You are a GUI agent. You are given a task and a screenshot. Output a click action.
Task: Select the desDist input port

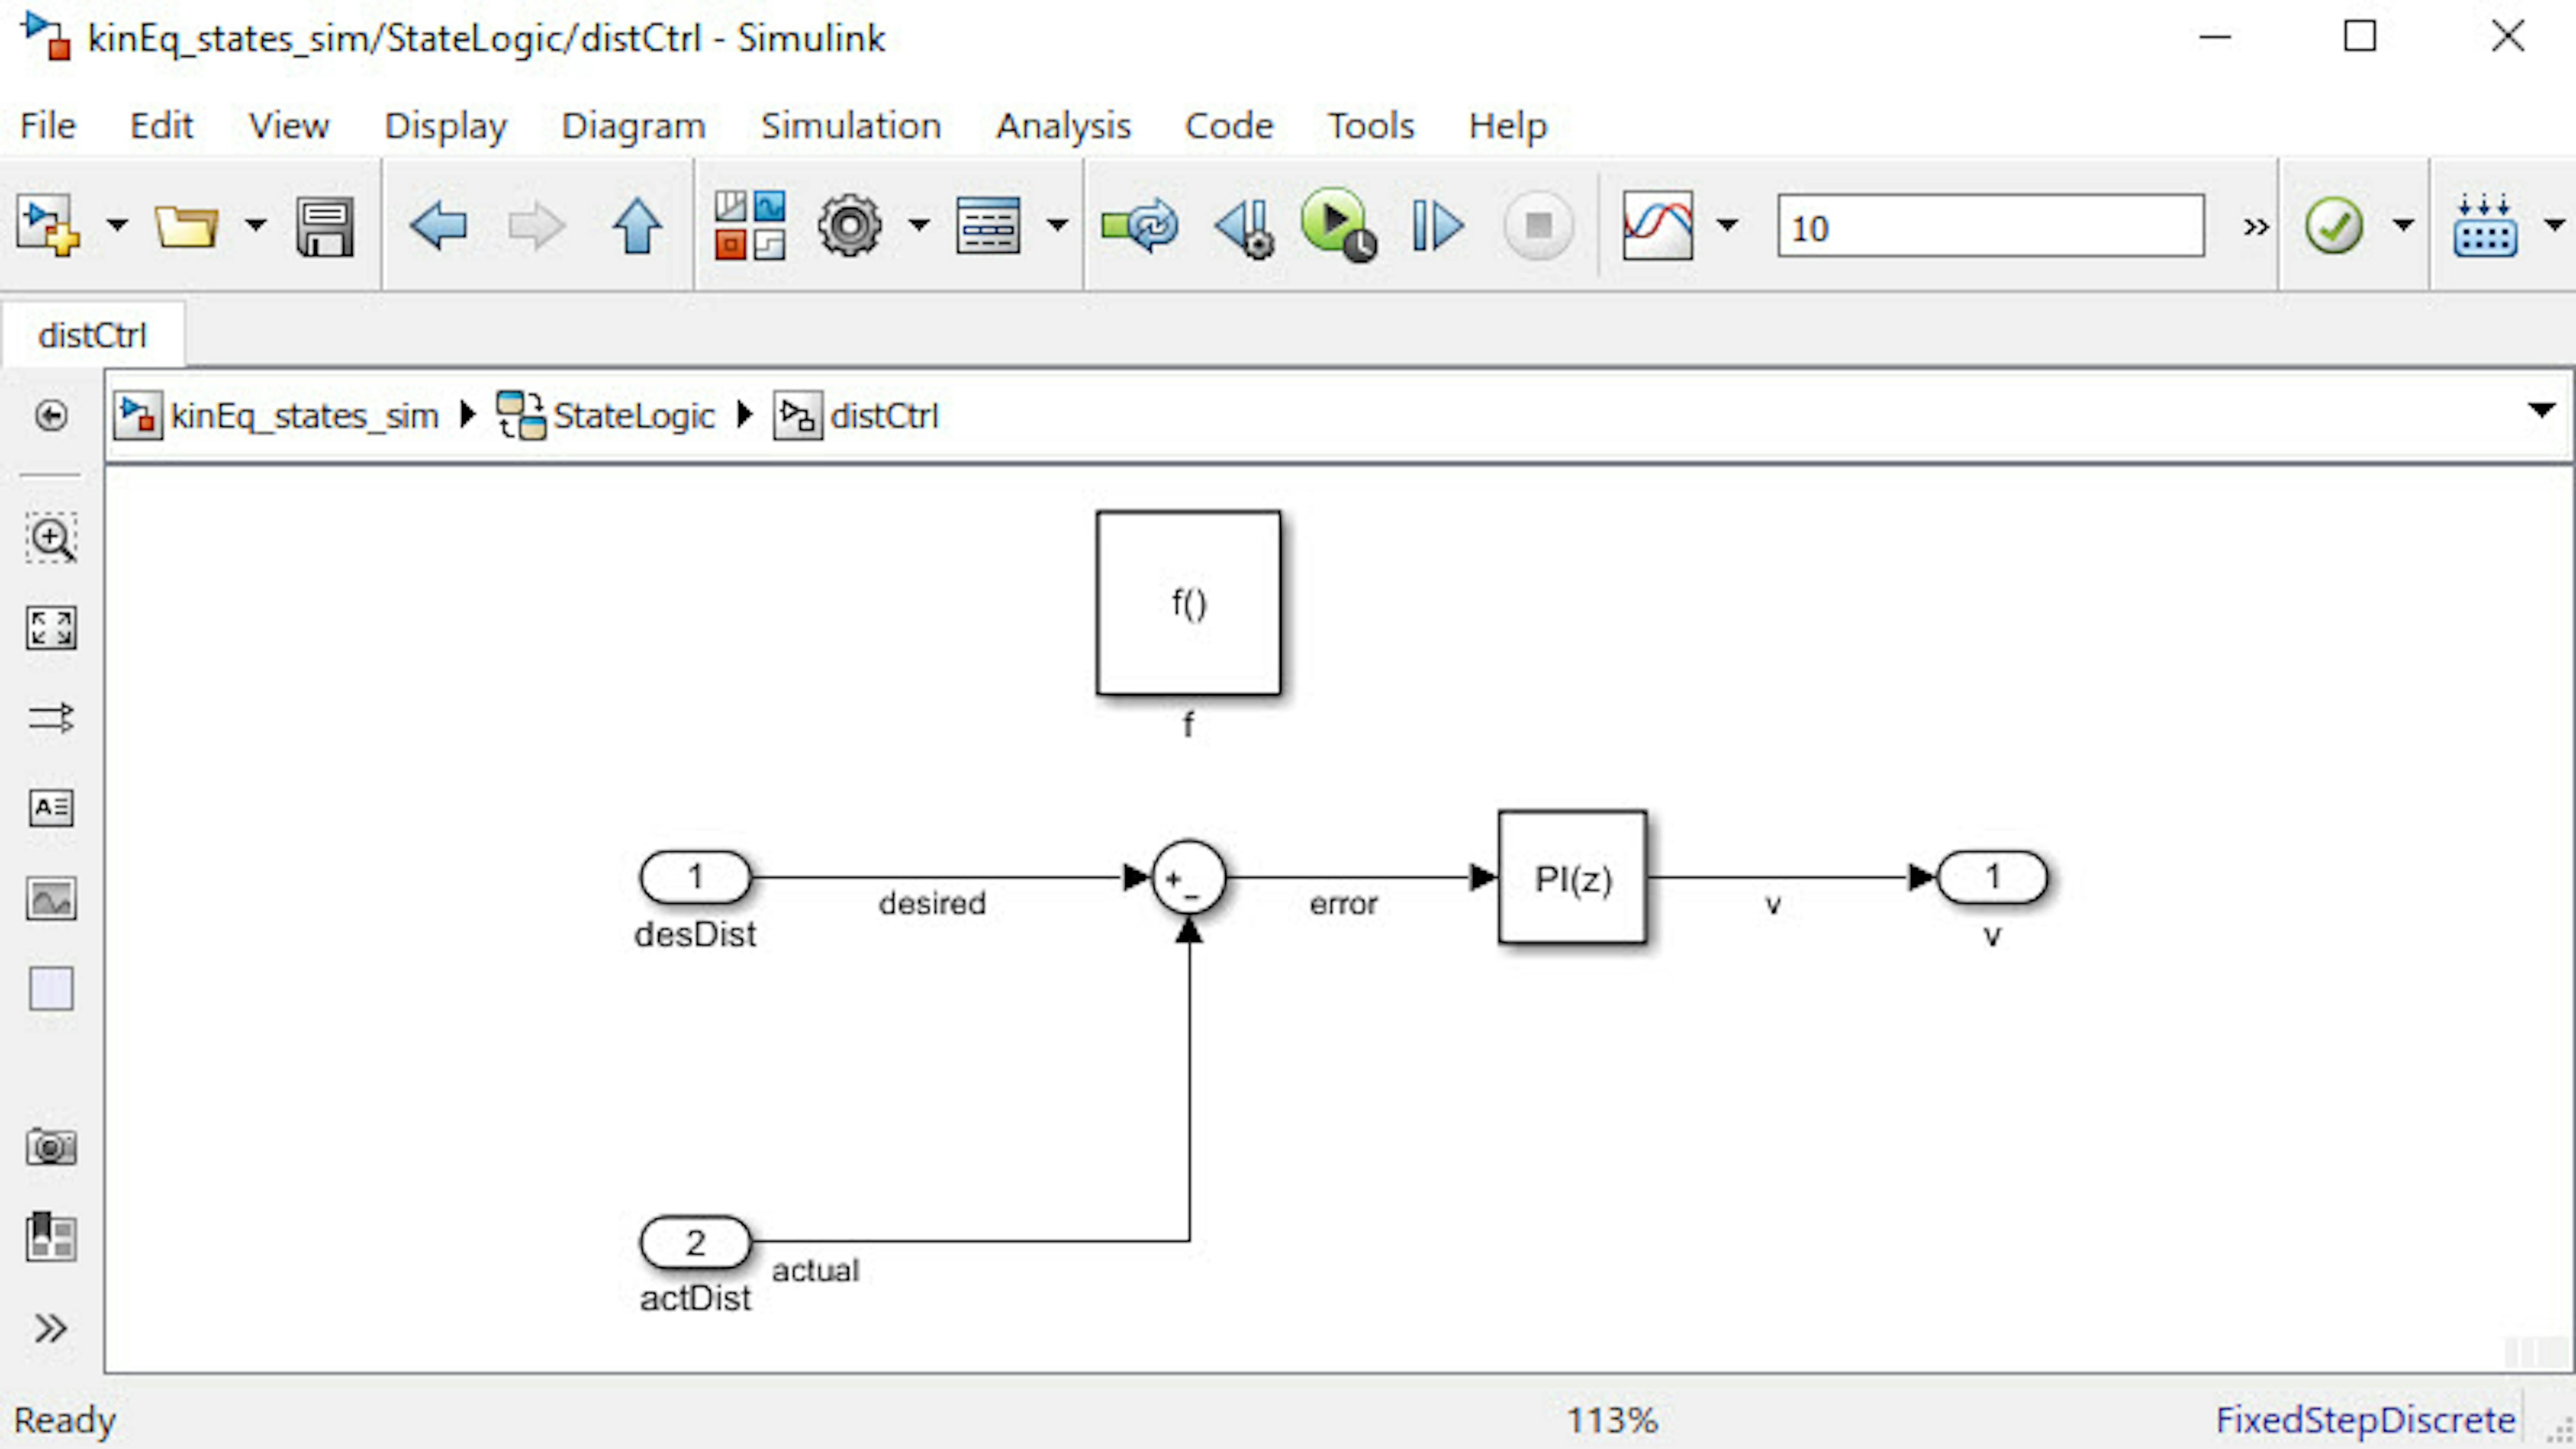click(x=695, y=877)
